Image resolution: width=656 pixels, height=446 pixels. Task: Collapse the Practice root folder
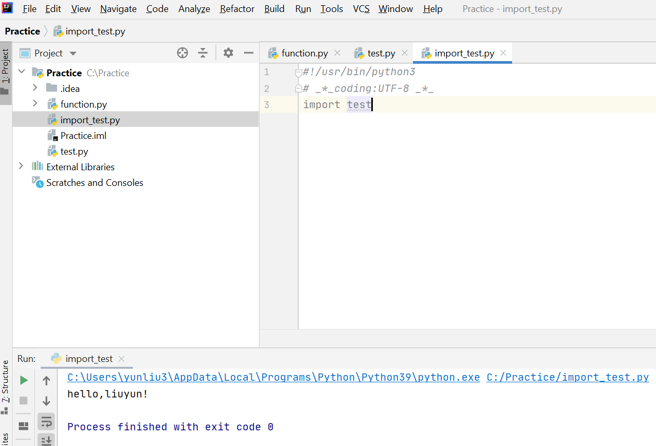(21, 73)
